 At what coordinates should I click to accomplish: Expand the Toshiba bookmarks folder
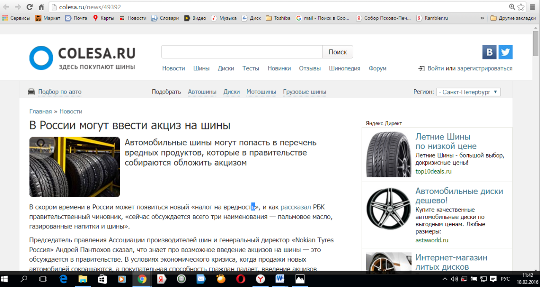278,18
